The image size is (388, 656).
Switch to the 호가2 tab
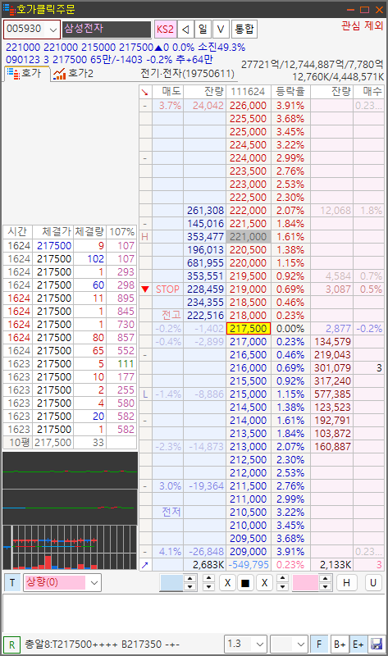73,74
